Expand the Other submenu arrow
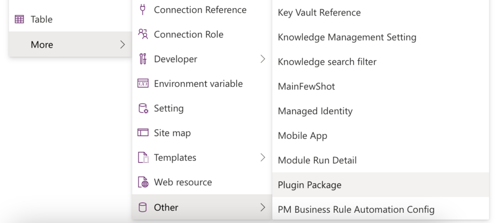Screen dimensions: 498x223 263,207
